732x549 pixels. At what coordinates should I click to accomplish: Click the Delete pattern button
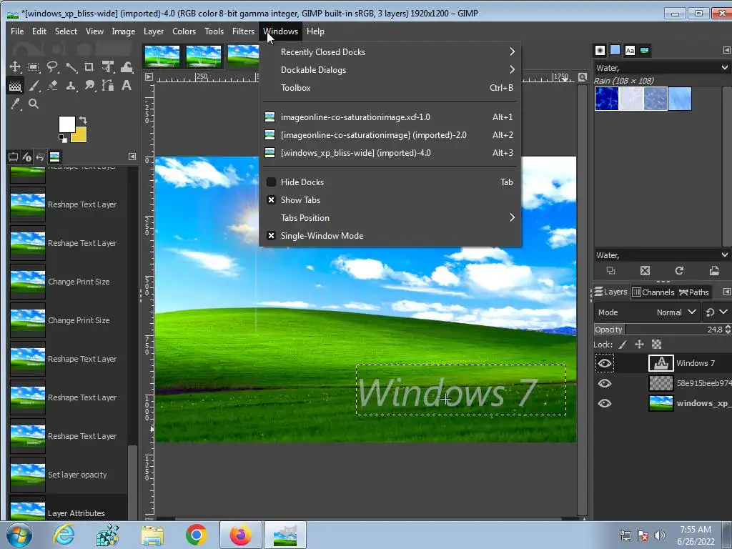pyautogui.click(x=646, y=271)
